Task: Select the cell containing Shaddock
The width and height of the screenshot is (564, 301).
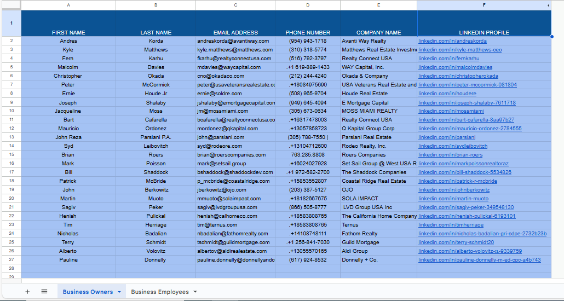Action: point(156,172)
